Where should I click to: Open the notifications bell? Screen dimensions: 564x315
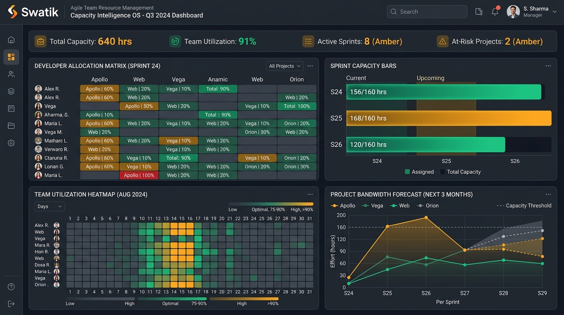[x=495, y=11]
